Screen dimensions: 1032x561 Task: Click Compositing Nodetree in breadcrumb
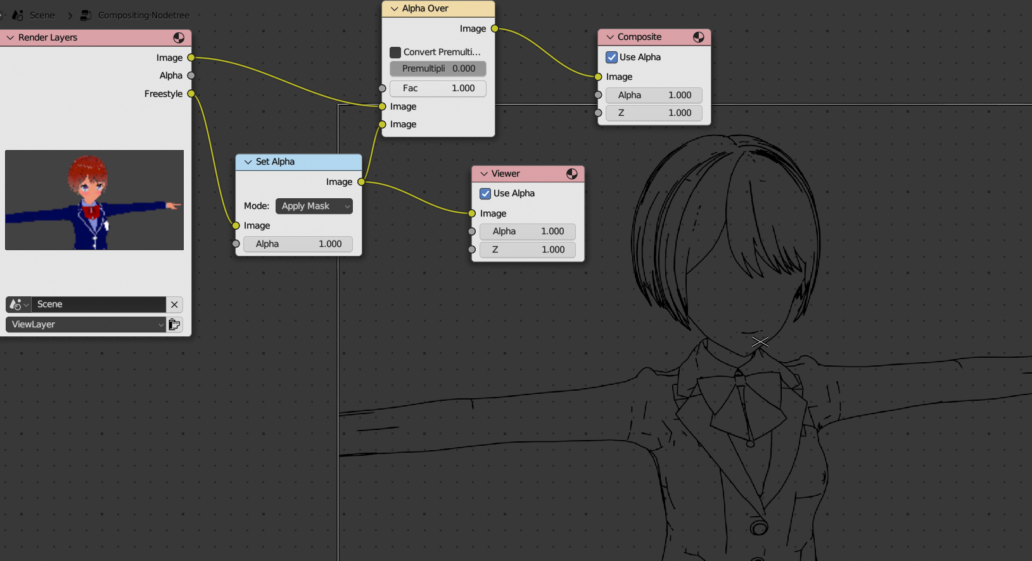(x=144, y=15)
